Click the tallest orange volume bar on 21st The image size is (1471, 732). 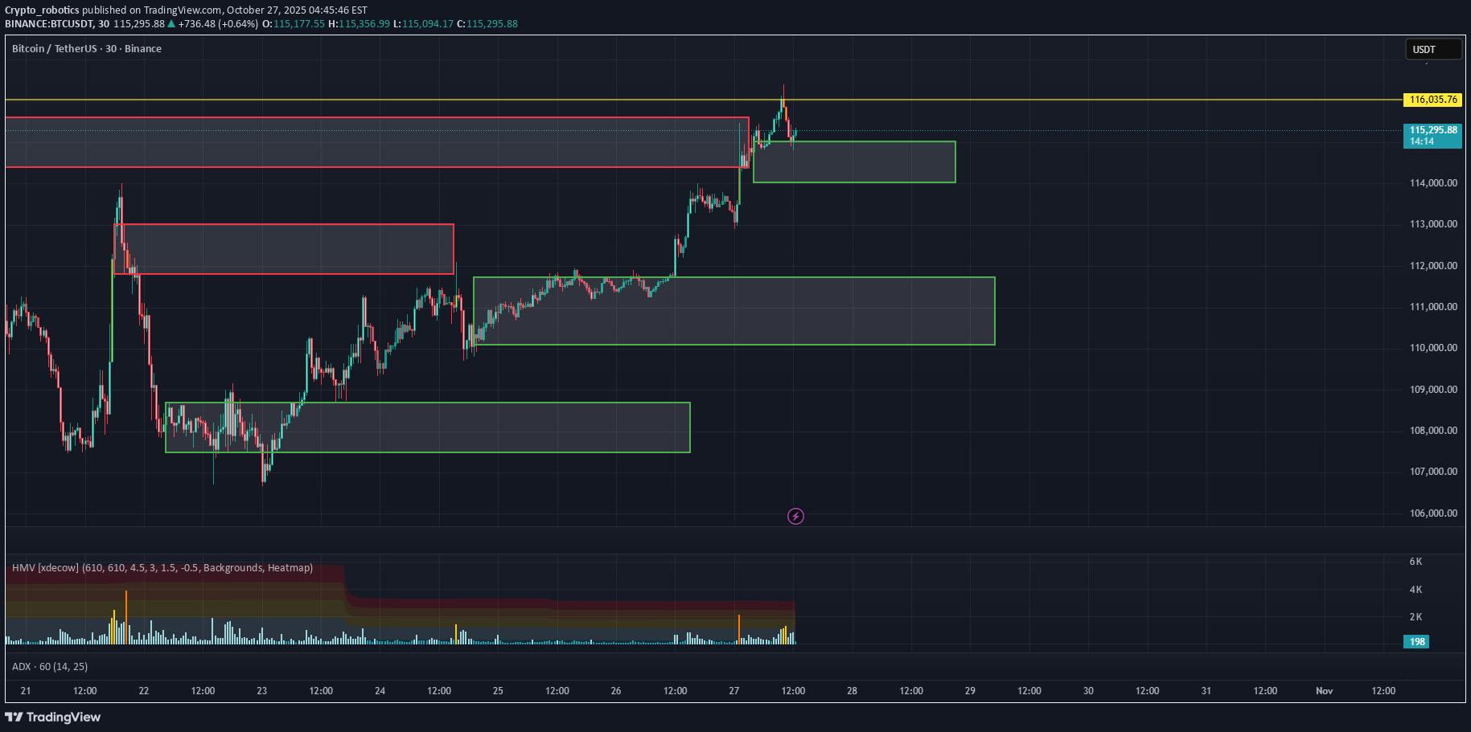[126, 617]
